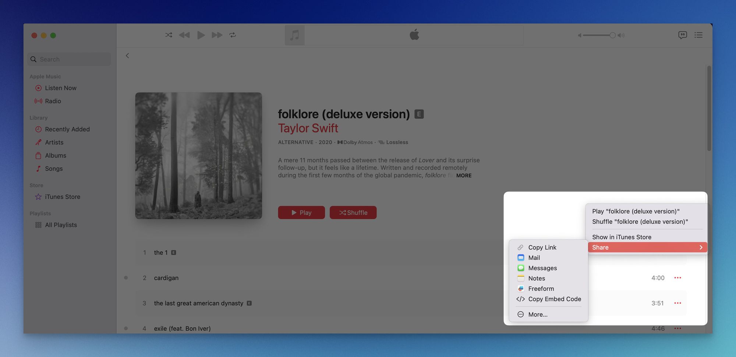Open the Artists library view
736x357 pixels.
(54, 142)
